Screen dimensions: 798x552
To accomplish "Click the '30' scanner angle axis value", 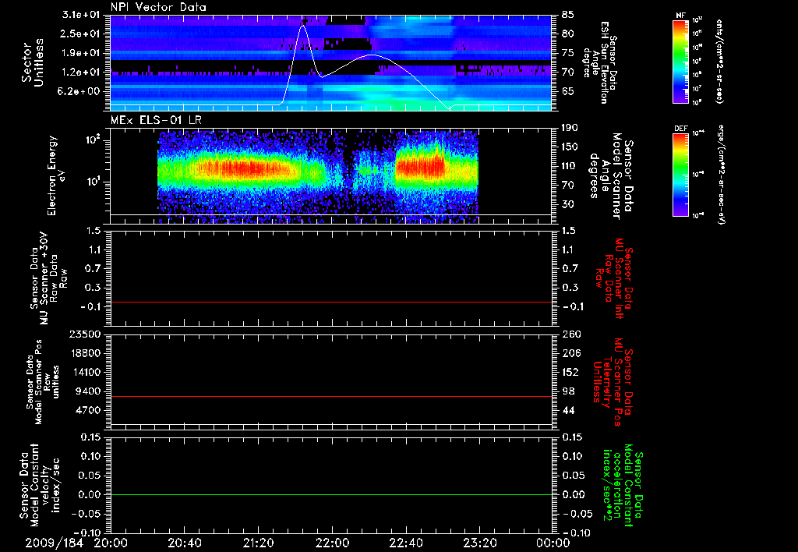I will click(568, 204).
